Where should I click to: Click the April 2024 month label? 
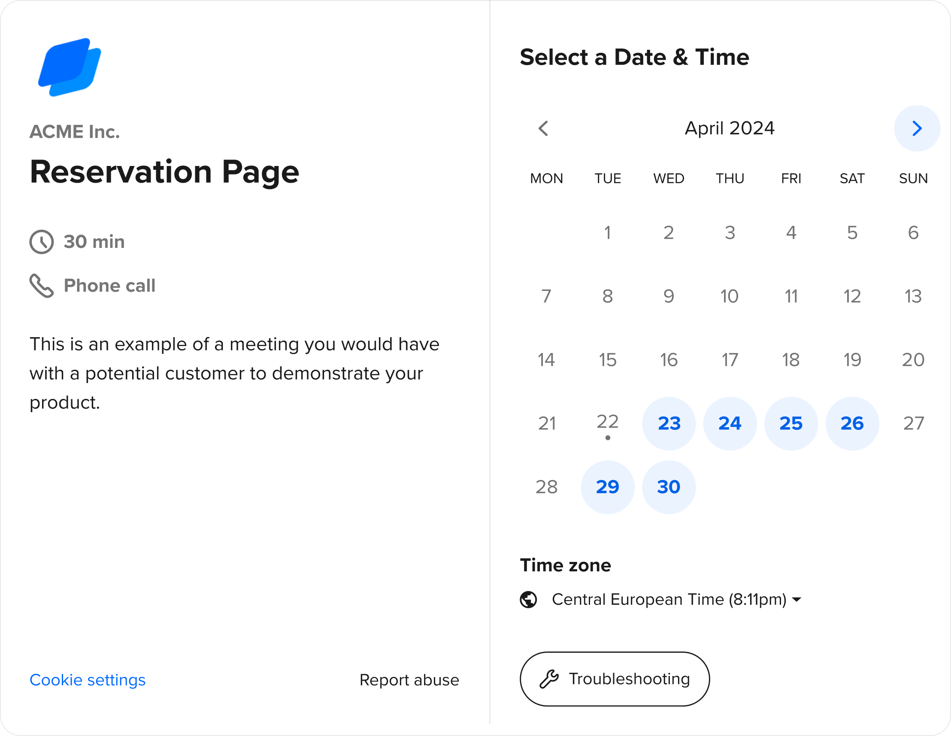point(730,128)
